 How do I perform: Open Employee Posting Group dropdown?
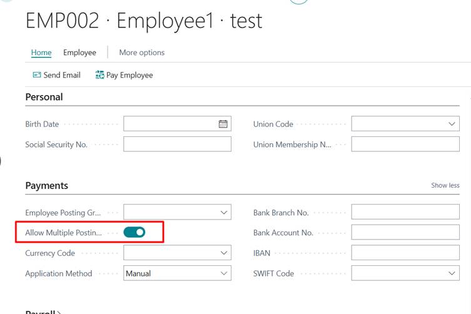(224, 213)
